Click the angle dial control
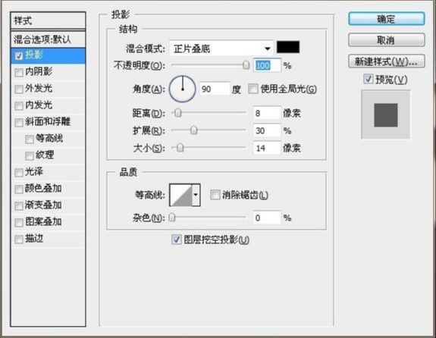The width and height of the screenshot is (436, 338). [x=183, y=89]
